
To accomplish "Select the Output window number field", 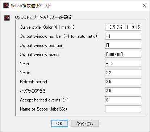I will tap(123, 36).
